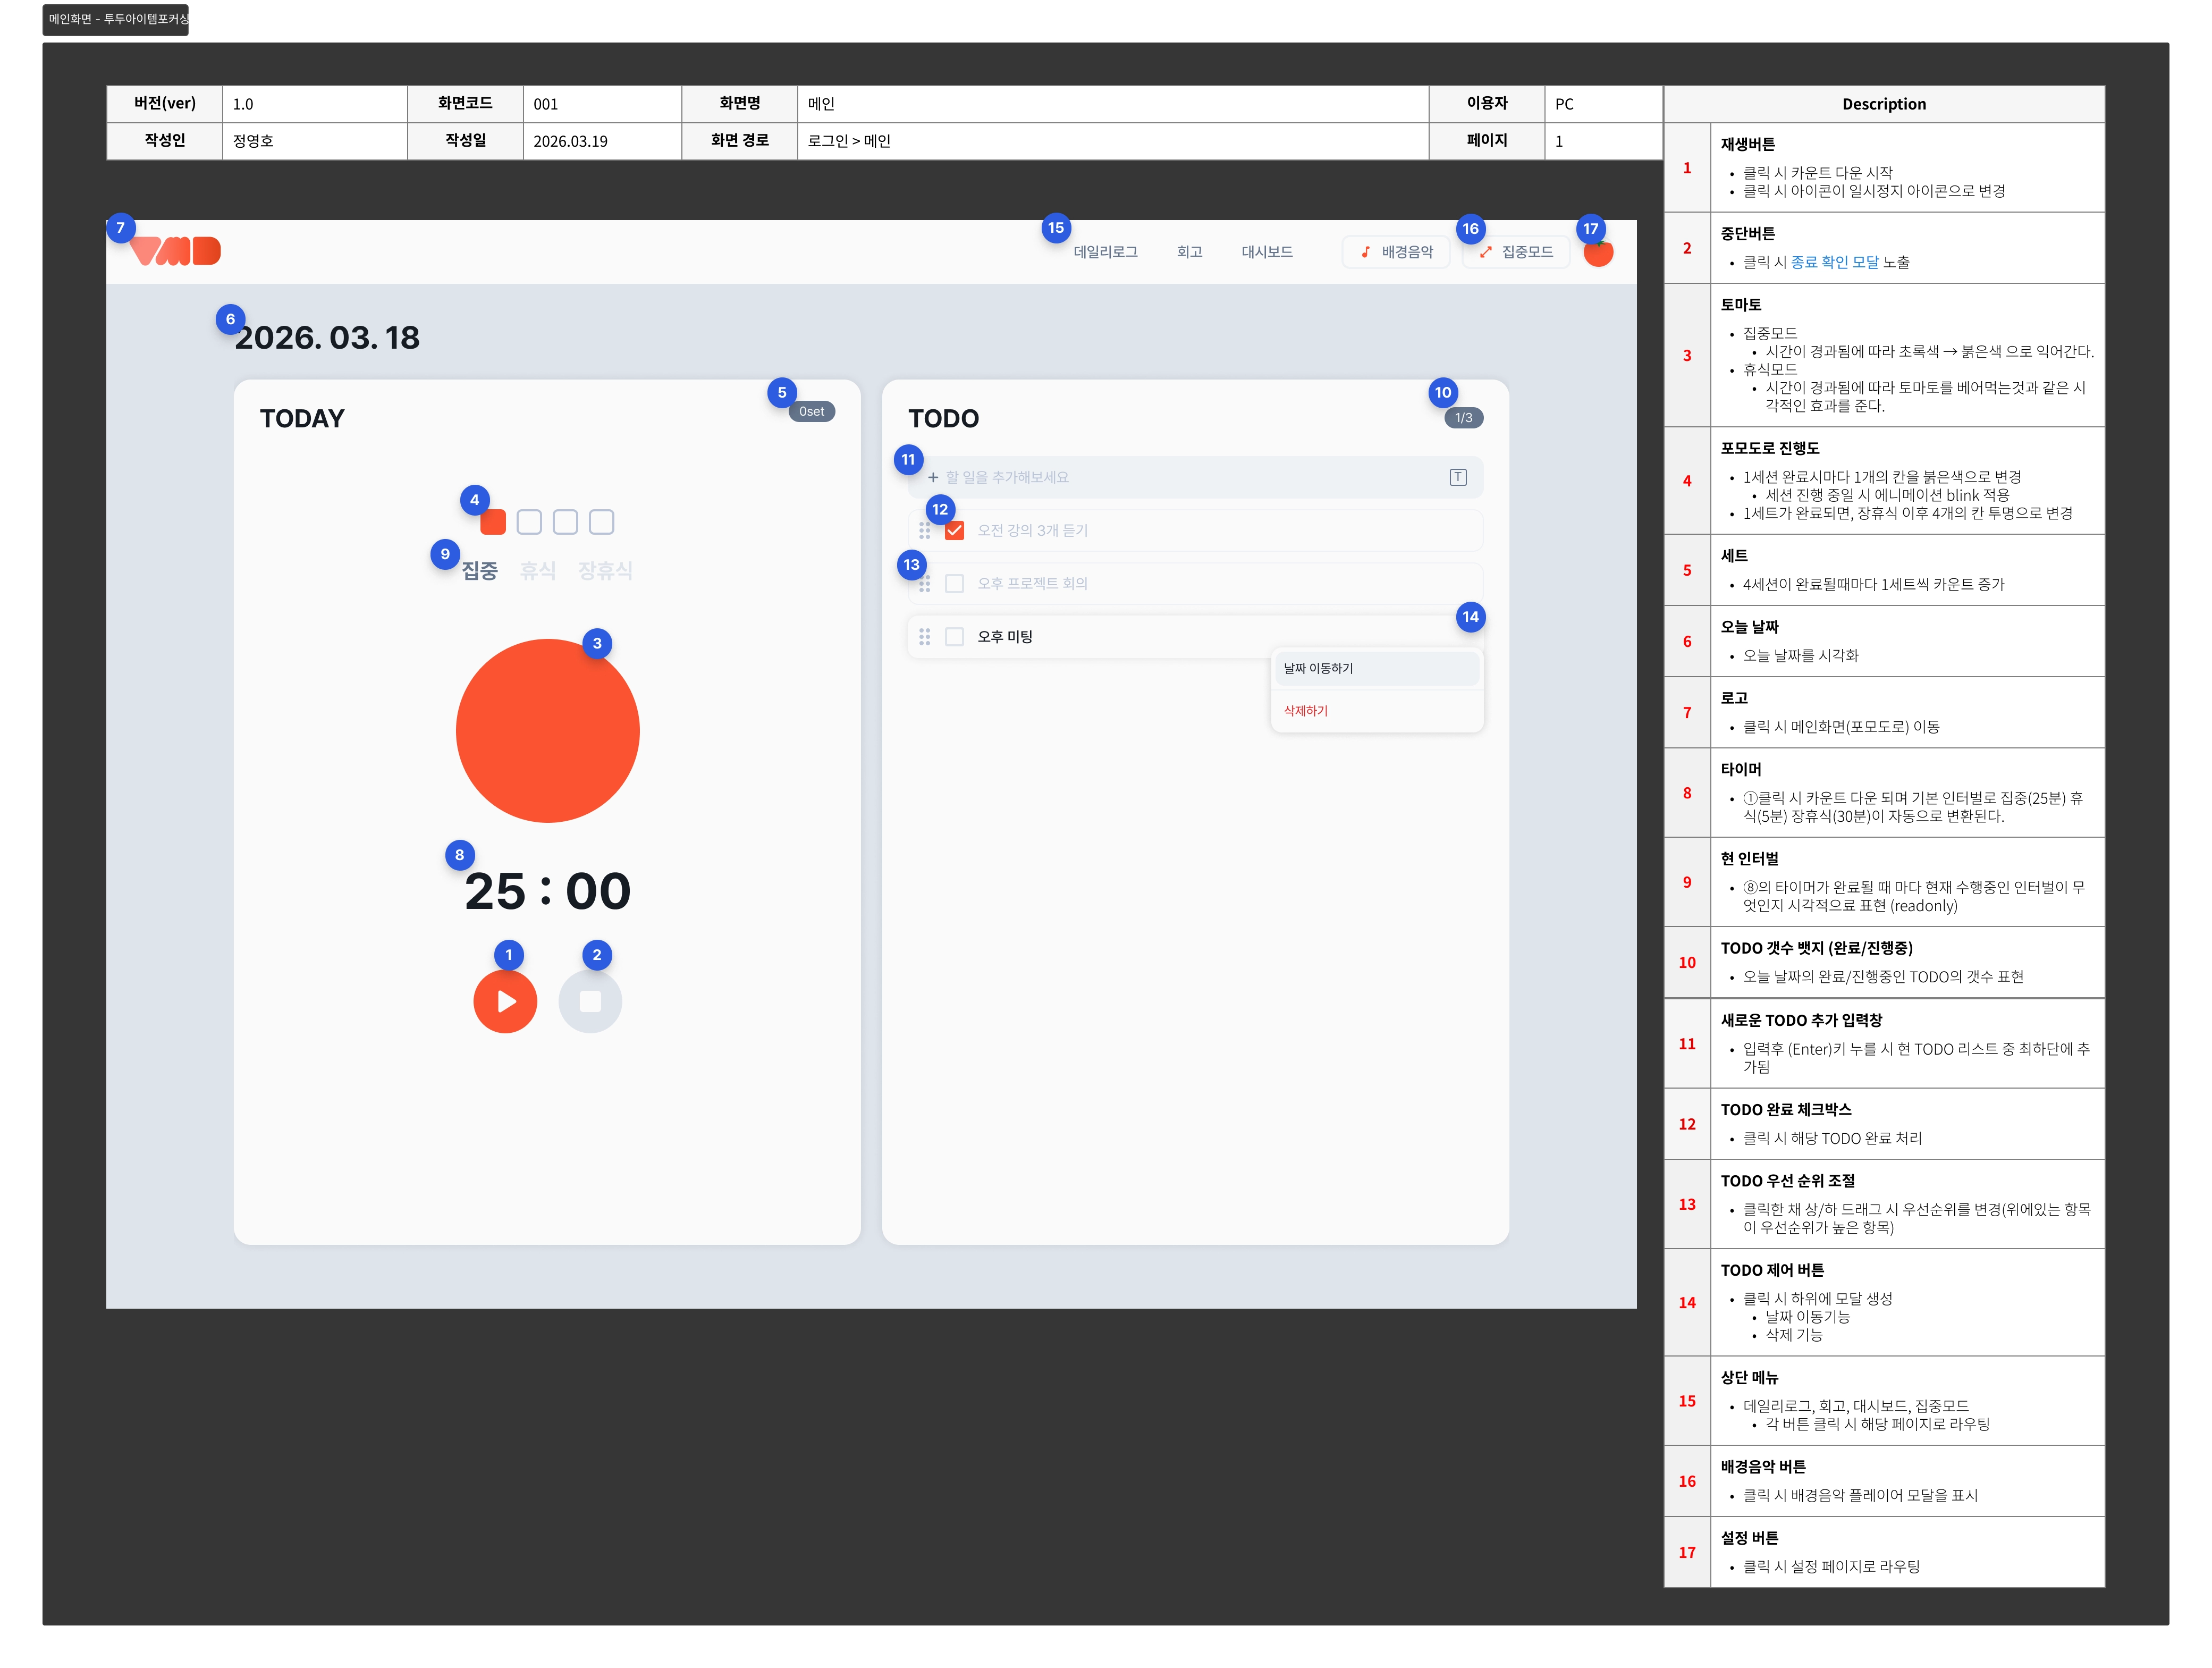Click the 배경음악 button
This screenshot has height=1668, width=2212.
(1396, 252)
